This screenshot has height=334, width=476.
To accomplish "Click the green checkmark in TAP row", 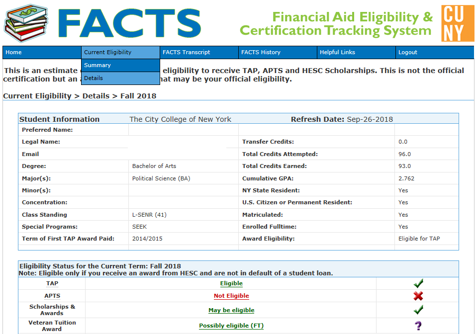I will [418, 283].
